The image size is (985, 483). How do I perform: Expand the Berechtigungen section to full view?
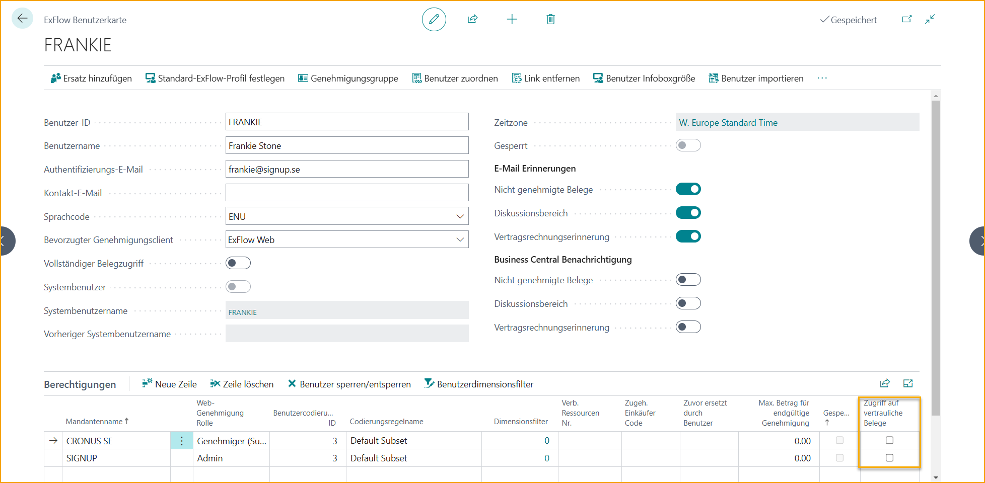pyautogui.click(x=908, y=384)
